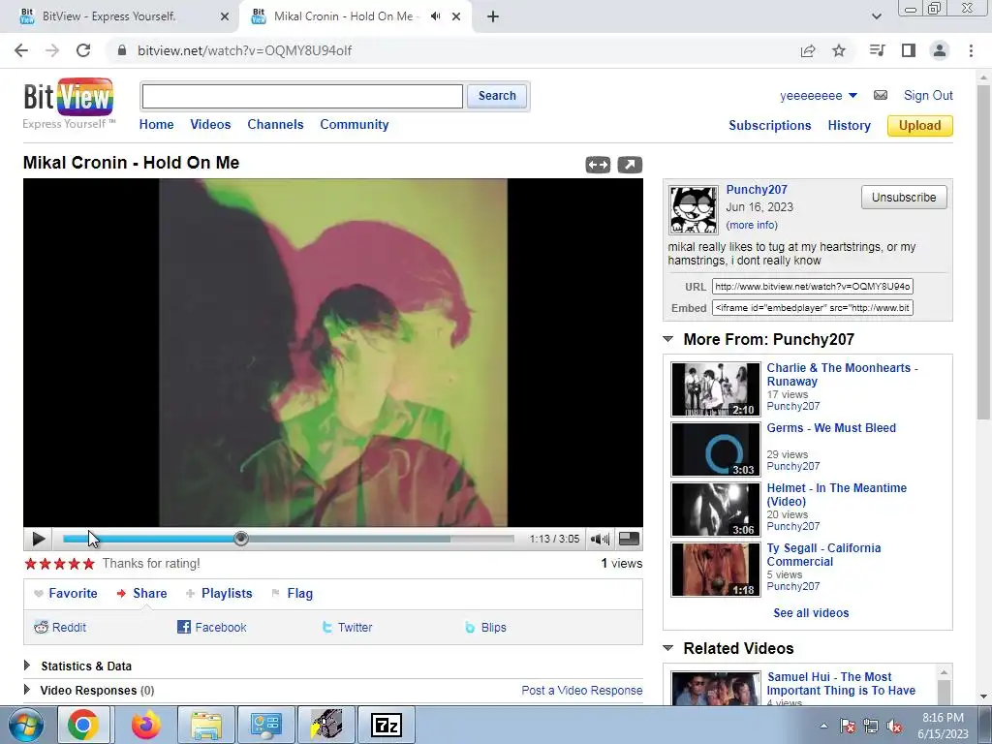Image resolution: width=992 pixels, height=744 pixels.
Task: Select the Embed code field
Action: pyautogui.click(x=813, y=308)
